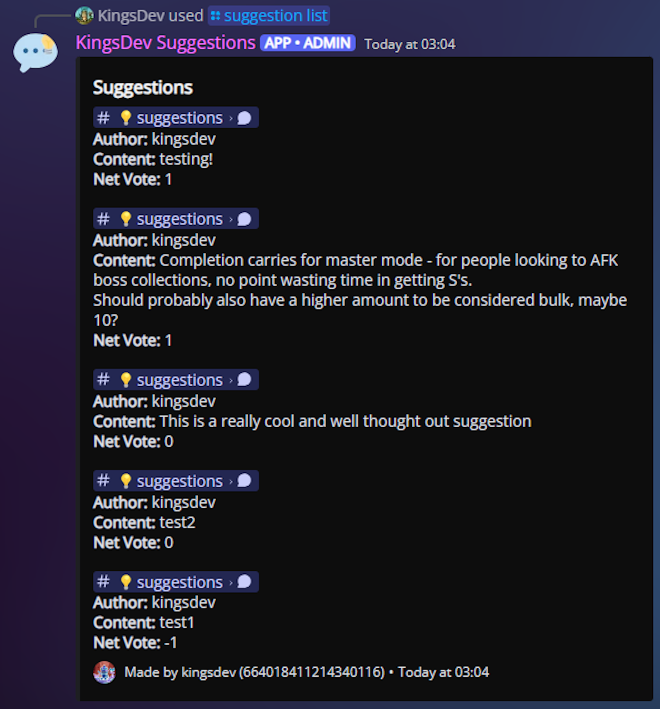660x709 pixels.
Task: Click the 'Today at 03:04' message timestamp
Action: click(410, 44)
